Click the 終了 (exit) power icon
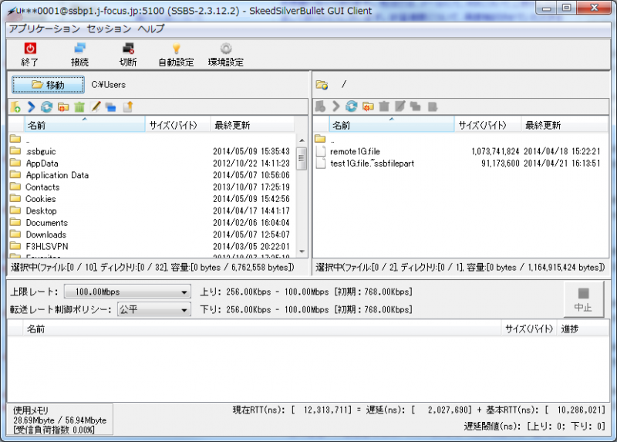This screenshot has width=617, height=442. [x=30, y=49]
